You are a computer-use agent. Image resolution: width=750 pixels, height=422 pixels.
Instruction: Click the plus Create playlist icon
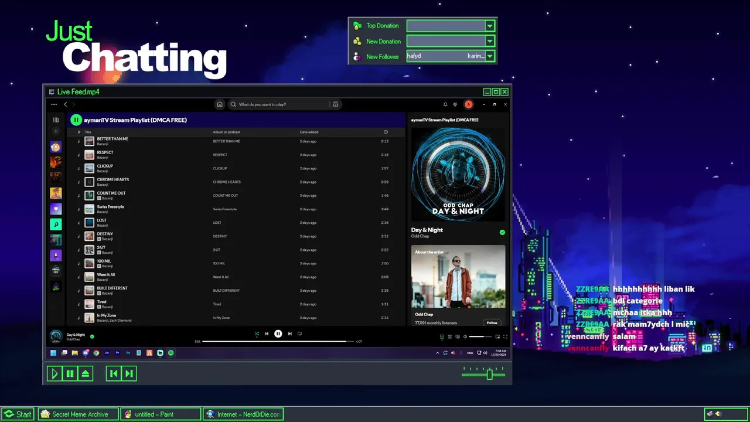coord(56,131)
